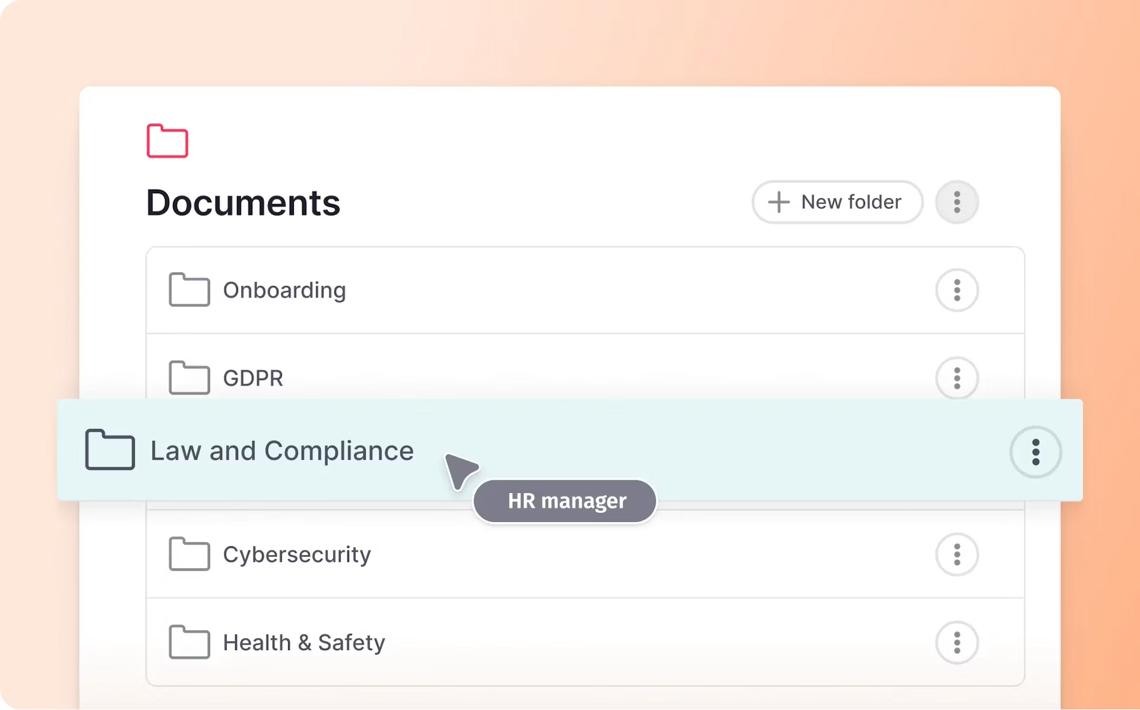The width and height of the screenshot is (1140, 710).
Task: Click the Law and Compliance folder icon
Action: [110, 450]
